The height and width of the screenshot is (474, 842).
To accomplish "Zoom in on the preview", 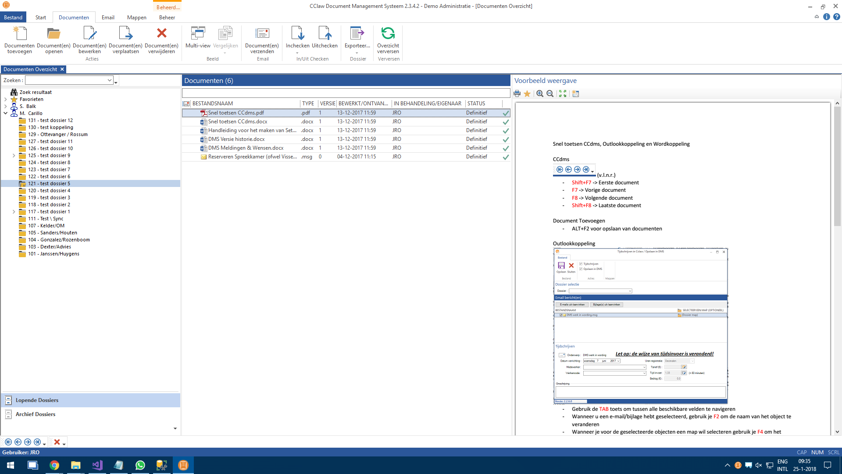I will tap(540, 93).
